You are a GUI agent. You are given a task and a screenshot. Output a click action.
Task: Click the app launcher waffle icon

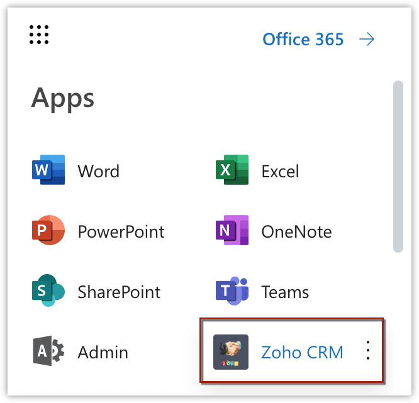click(x=39, y=35)
